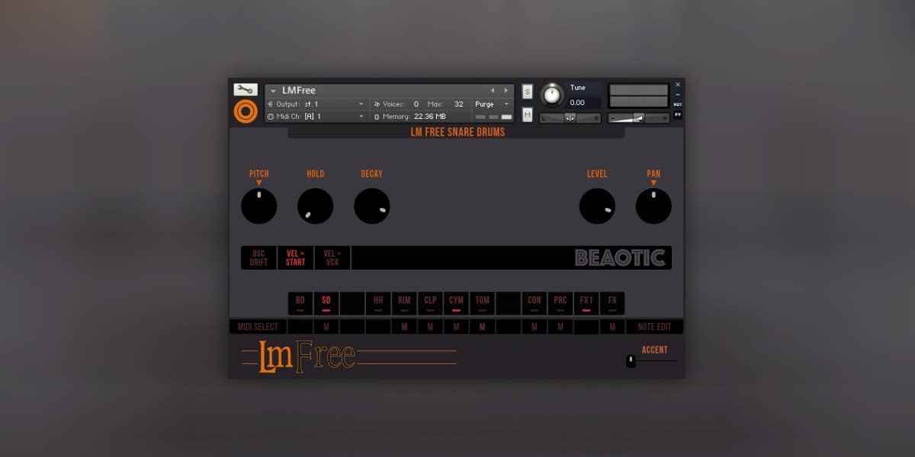Viewport: 915px width, 457px height.
Task: Toggle the M button under CLP
Action: click(x=430, y=327)
